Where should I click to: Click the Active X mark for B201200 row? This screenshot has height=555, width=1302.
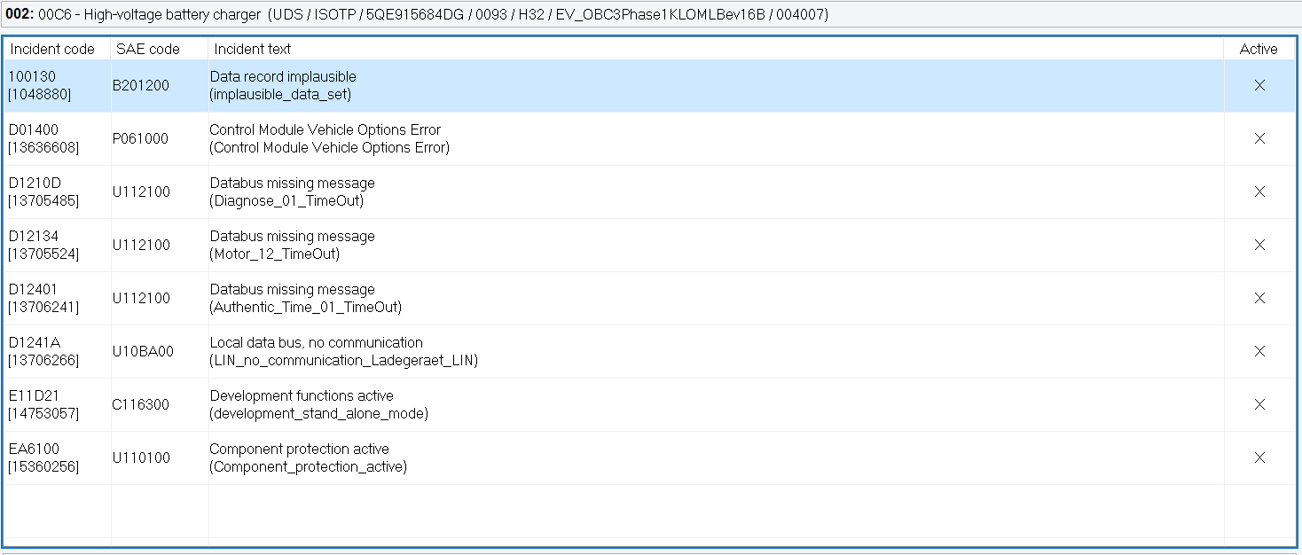coord(1259,85)
